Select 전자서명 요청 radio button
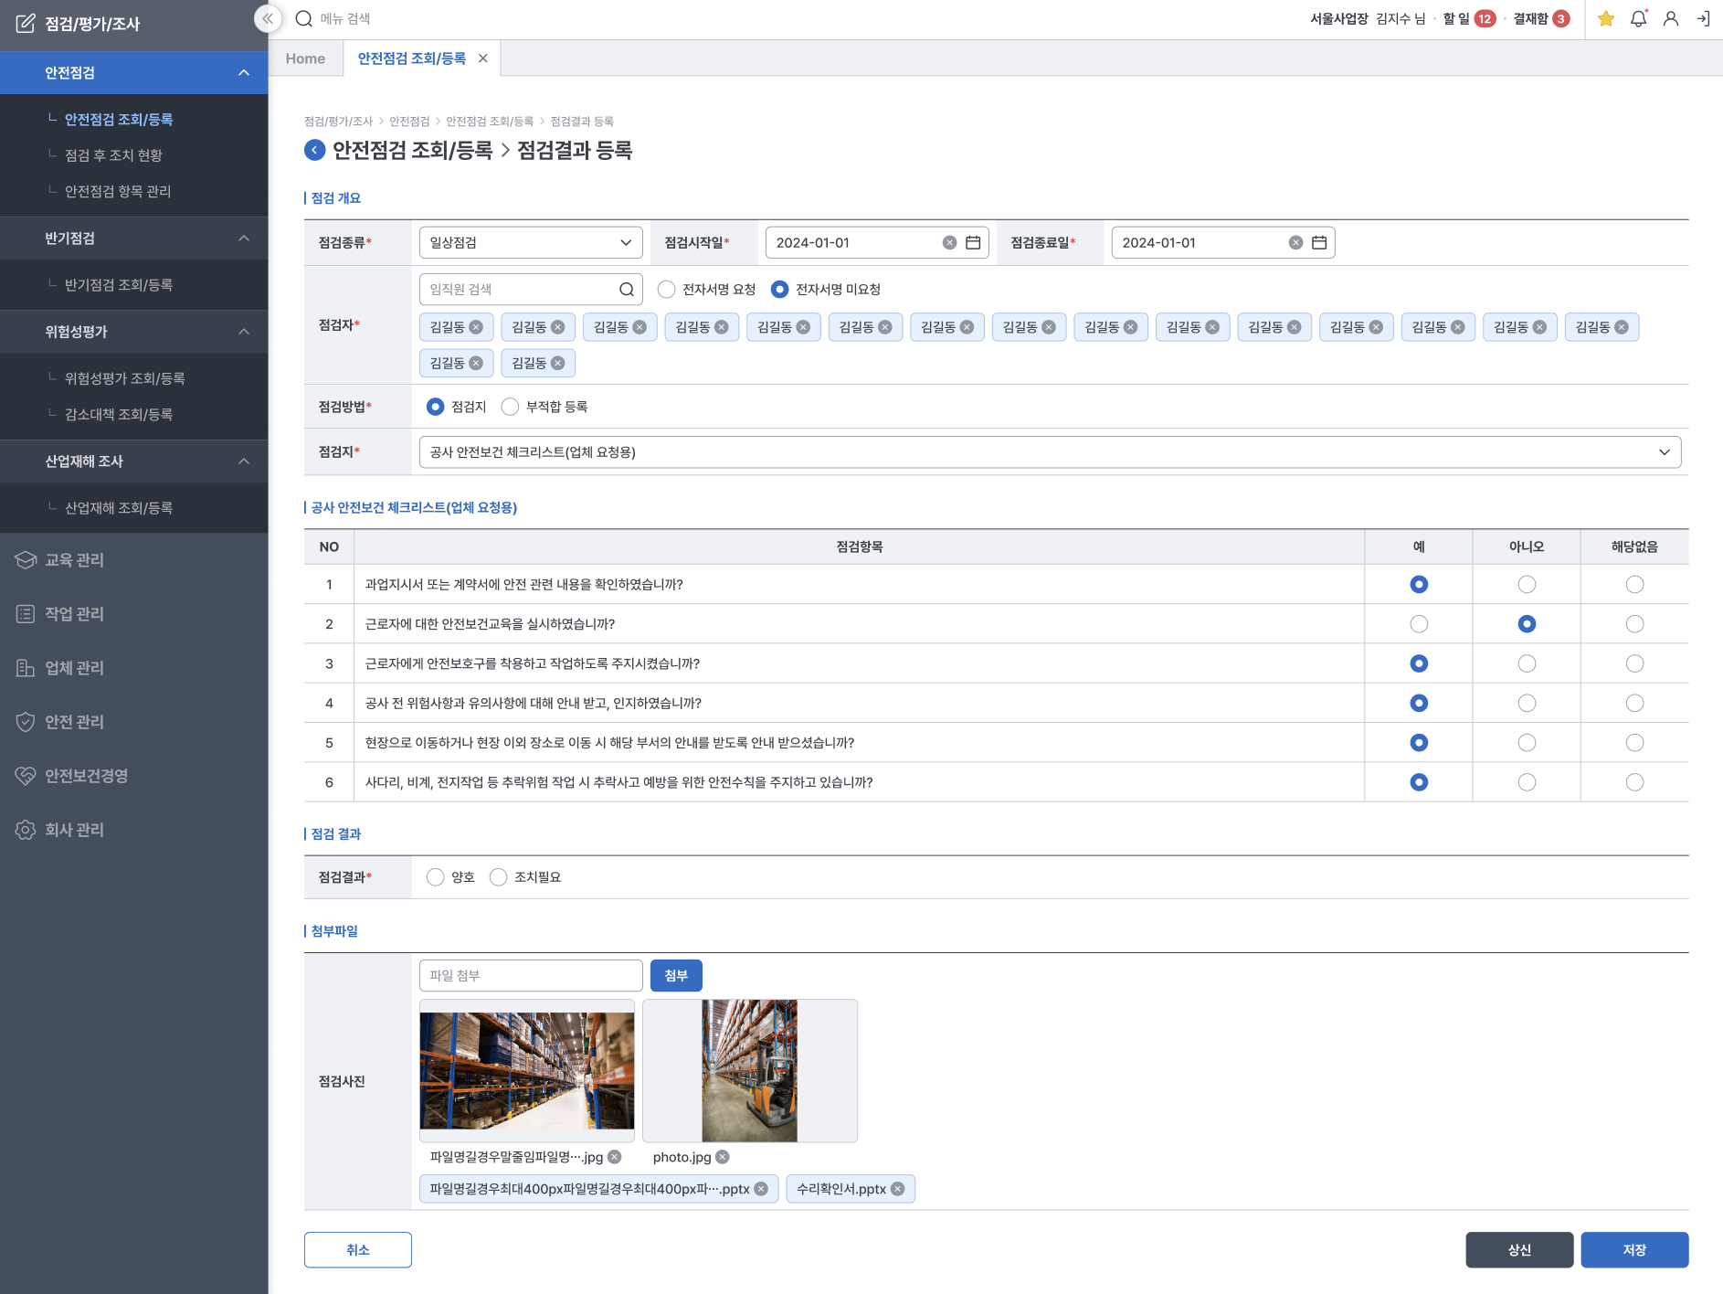 tap(667, 290)
